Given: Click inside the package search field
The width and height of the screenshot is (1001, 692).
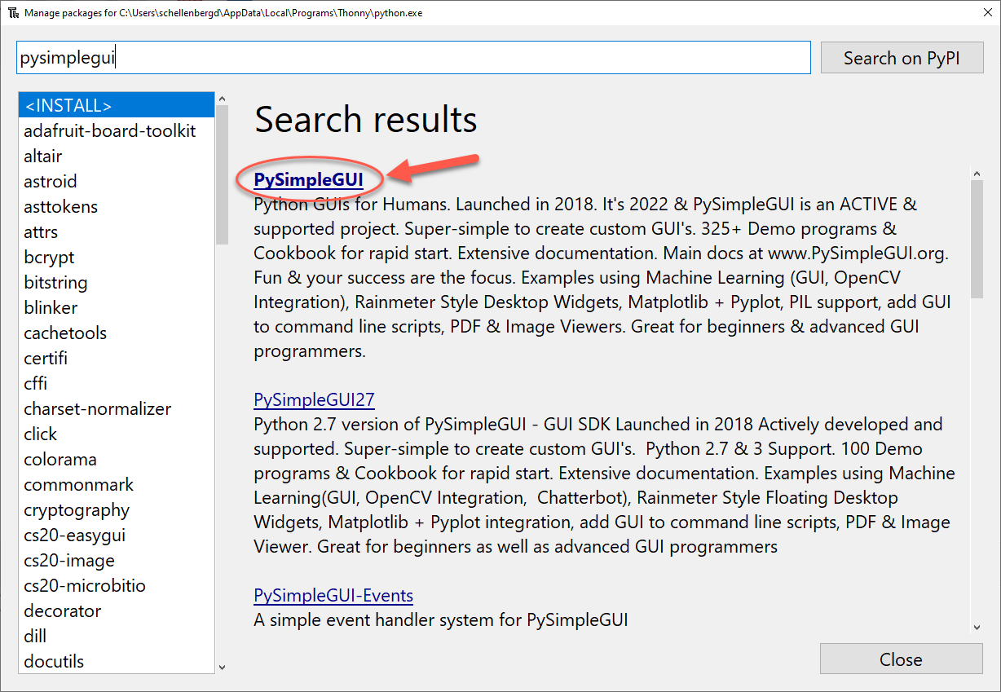Looking at the screenshot, I should (x=408, y=57).
